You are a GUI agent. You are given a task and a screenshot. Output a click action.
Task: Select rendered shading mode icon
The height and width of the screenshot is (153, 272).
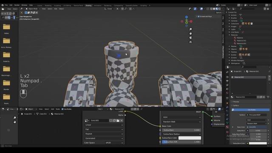[219, 9]
